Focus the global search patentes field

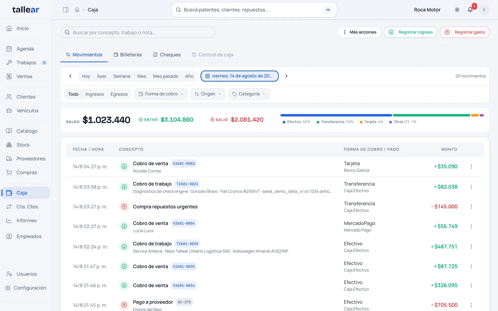tap(254, 10)
